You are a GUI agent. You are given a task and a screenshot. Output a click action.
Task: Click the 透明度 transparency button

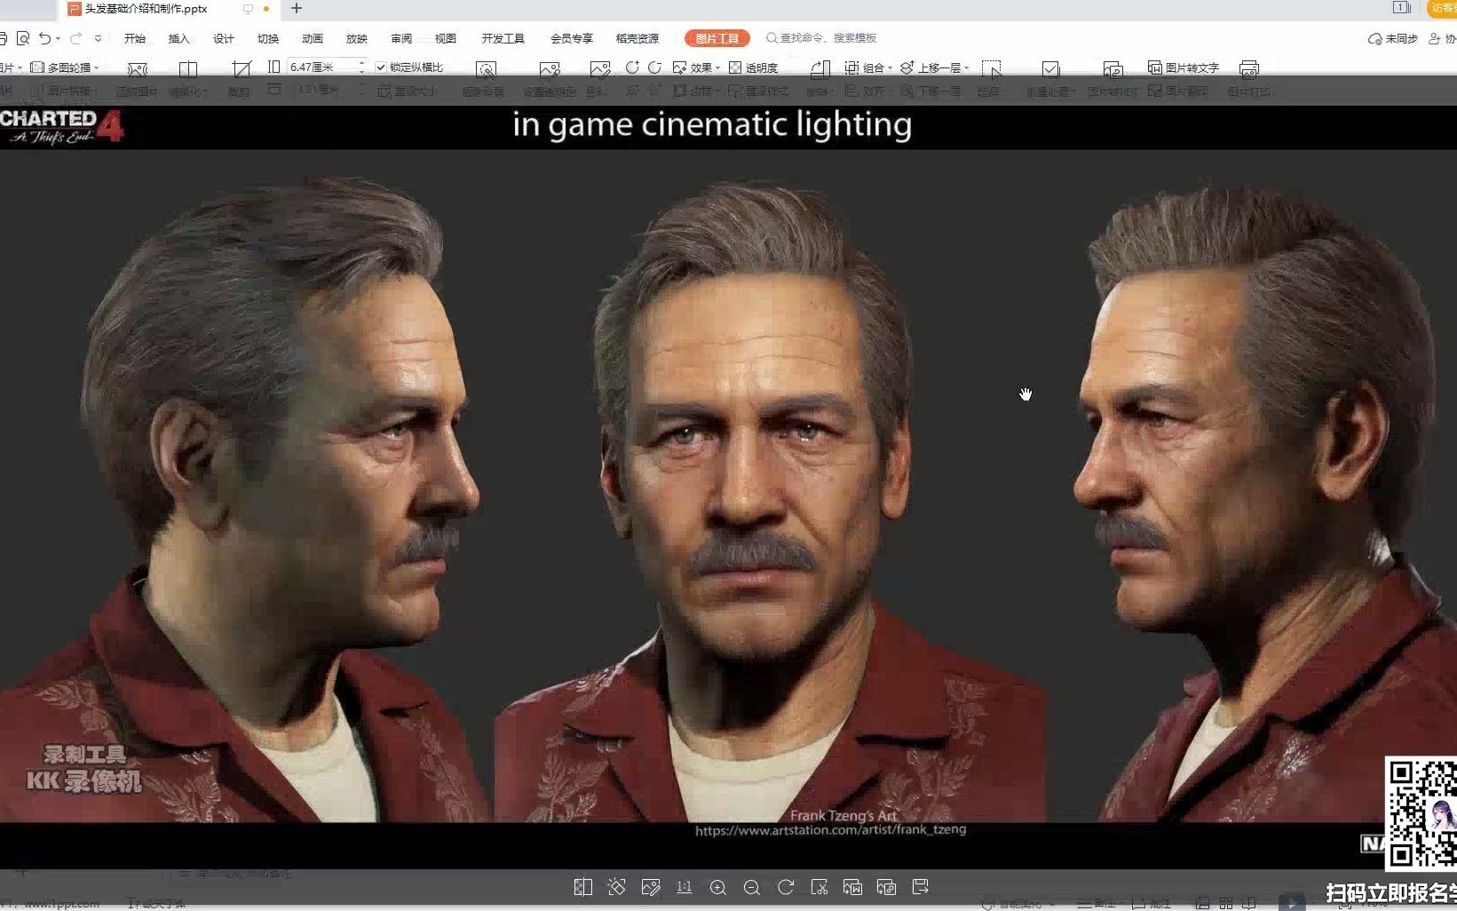click(753, 67)
